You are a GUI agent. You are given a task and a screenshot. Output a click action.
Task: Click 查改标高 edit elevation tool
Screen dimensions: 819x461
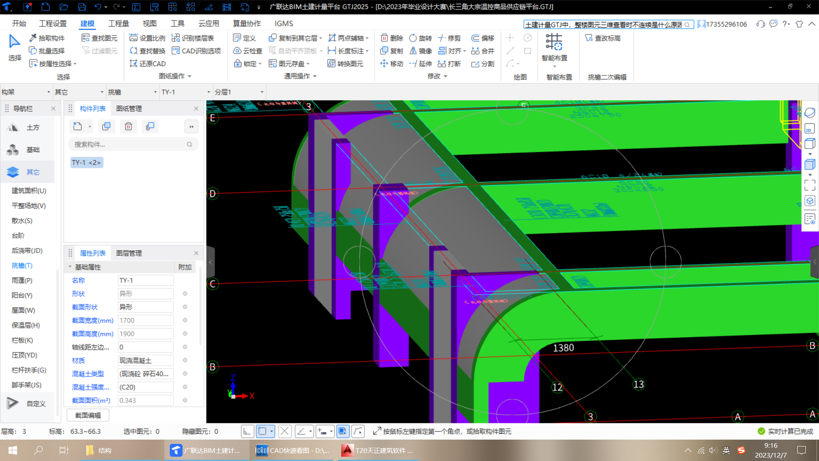coord(603,38)
